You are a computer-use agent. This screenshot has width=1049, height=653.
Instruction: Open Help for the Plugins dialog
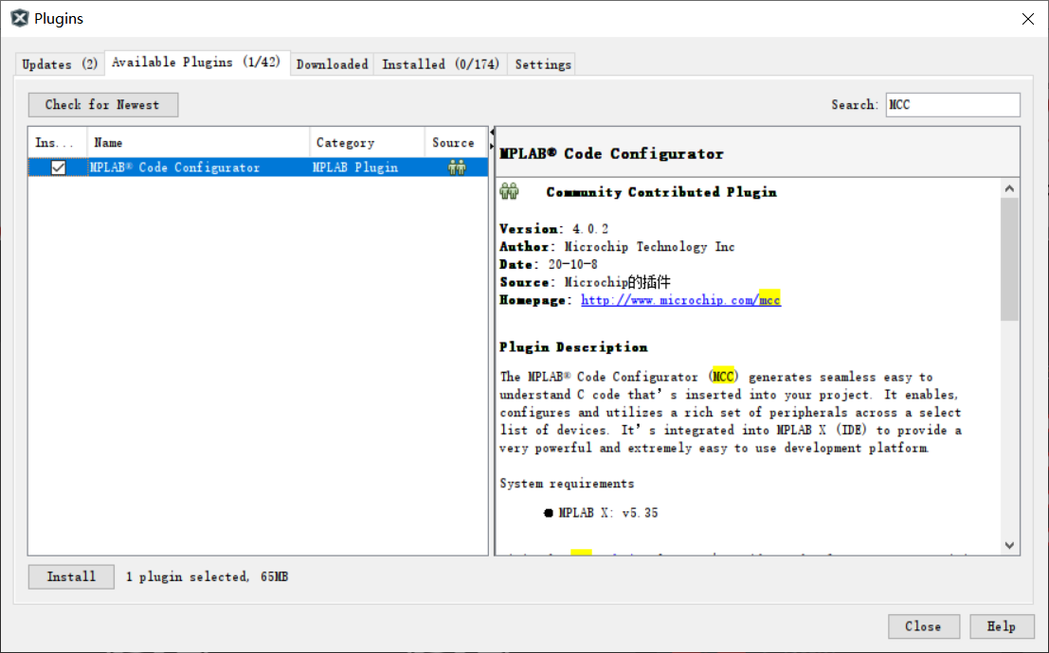1002,627
